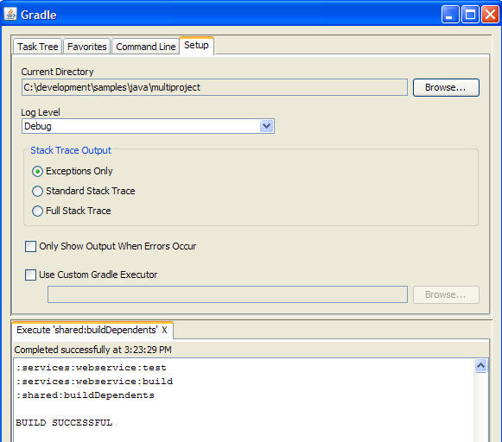
Task: Browse for the current directory
Action: click(x=446, y=87)
